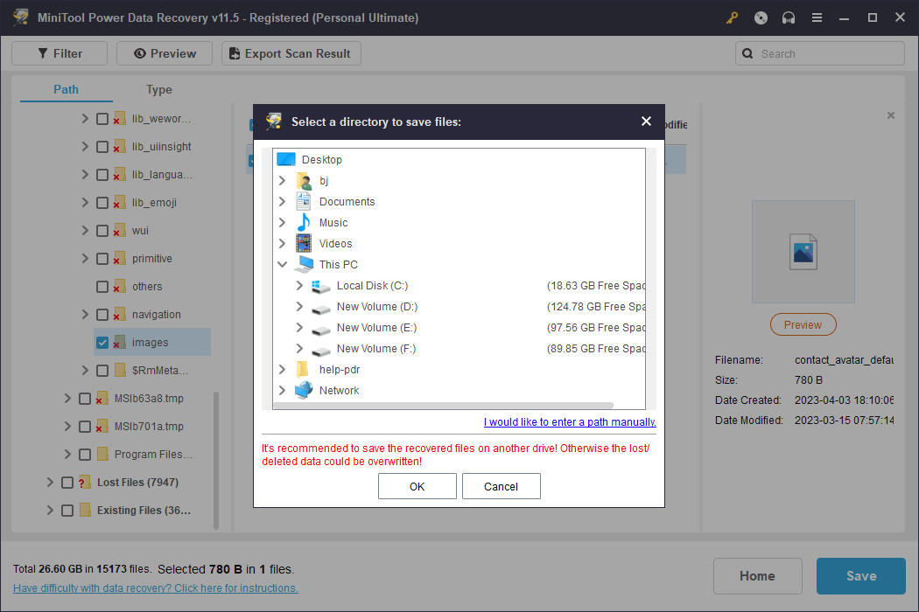Click the horizontal scrollbar in directory list
Screen dimensions: 919x612
(x=444, y=406)
